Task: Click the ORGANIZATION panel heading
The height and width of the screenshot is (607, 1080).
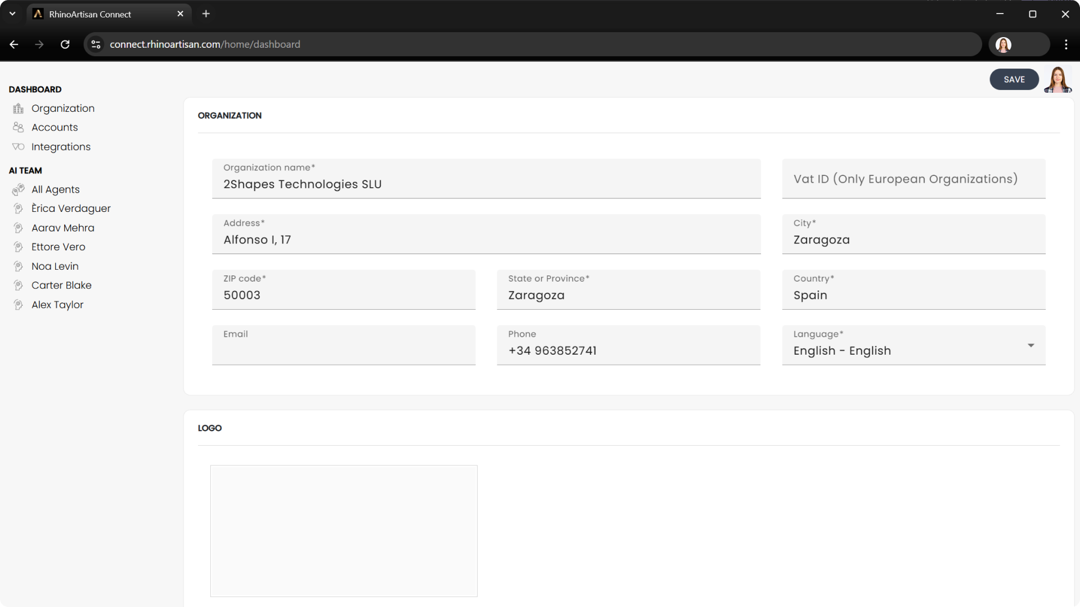Action: pos(229,116)
